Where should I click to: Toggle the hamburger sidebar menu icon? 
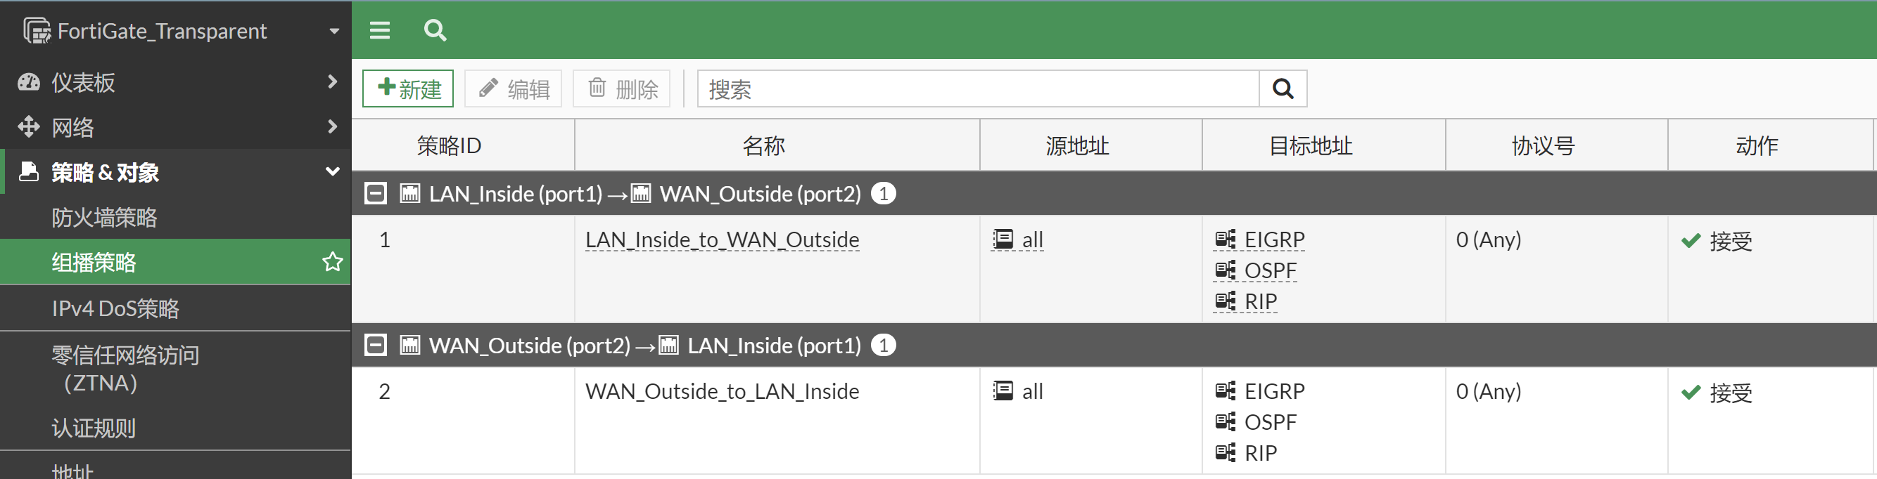[380, 31]
